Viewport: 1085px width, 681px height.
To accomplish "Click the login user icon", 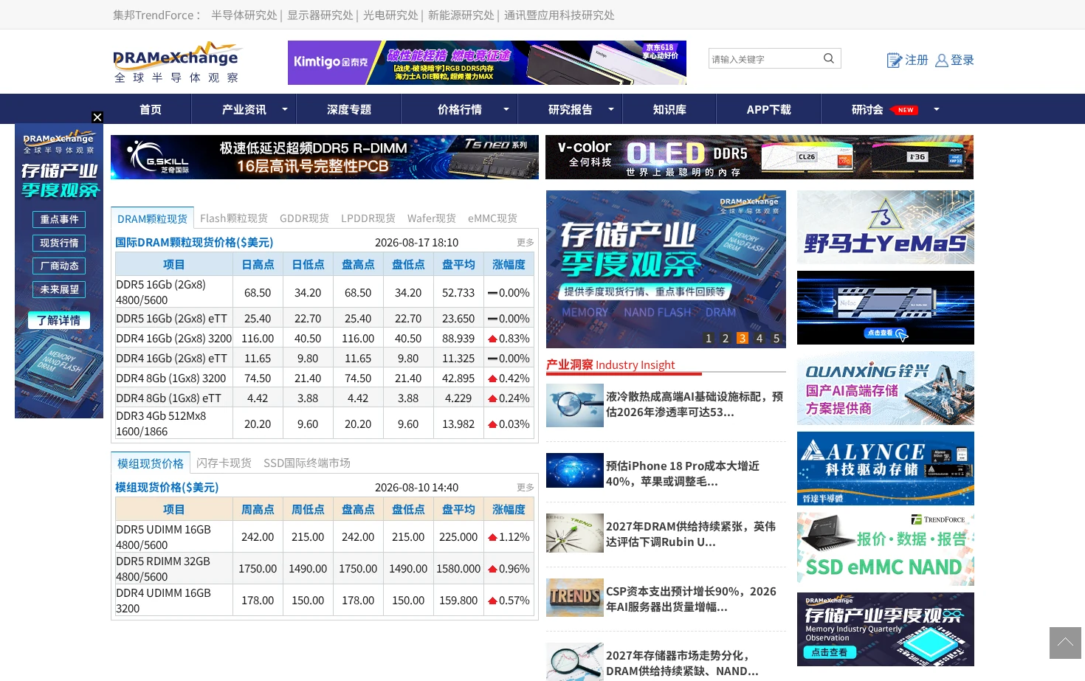I will (x=941, y=61).
